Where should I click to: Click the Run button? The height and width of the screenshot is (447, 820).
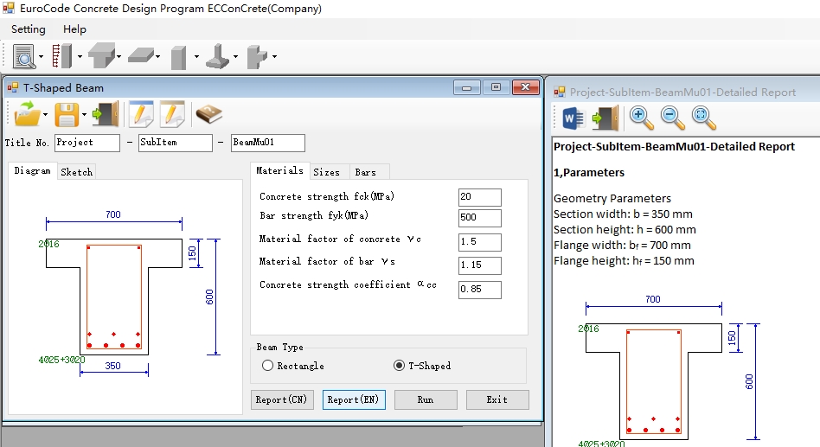click(x=426, y=400)
